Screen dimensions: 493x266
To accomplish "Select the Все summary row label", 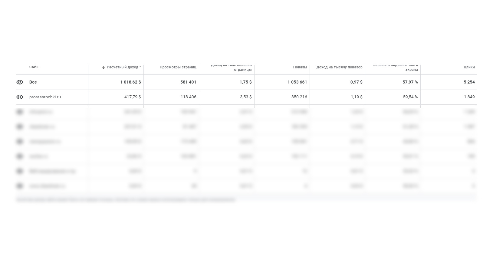I will point(33,82).
